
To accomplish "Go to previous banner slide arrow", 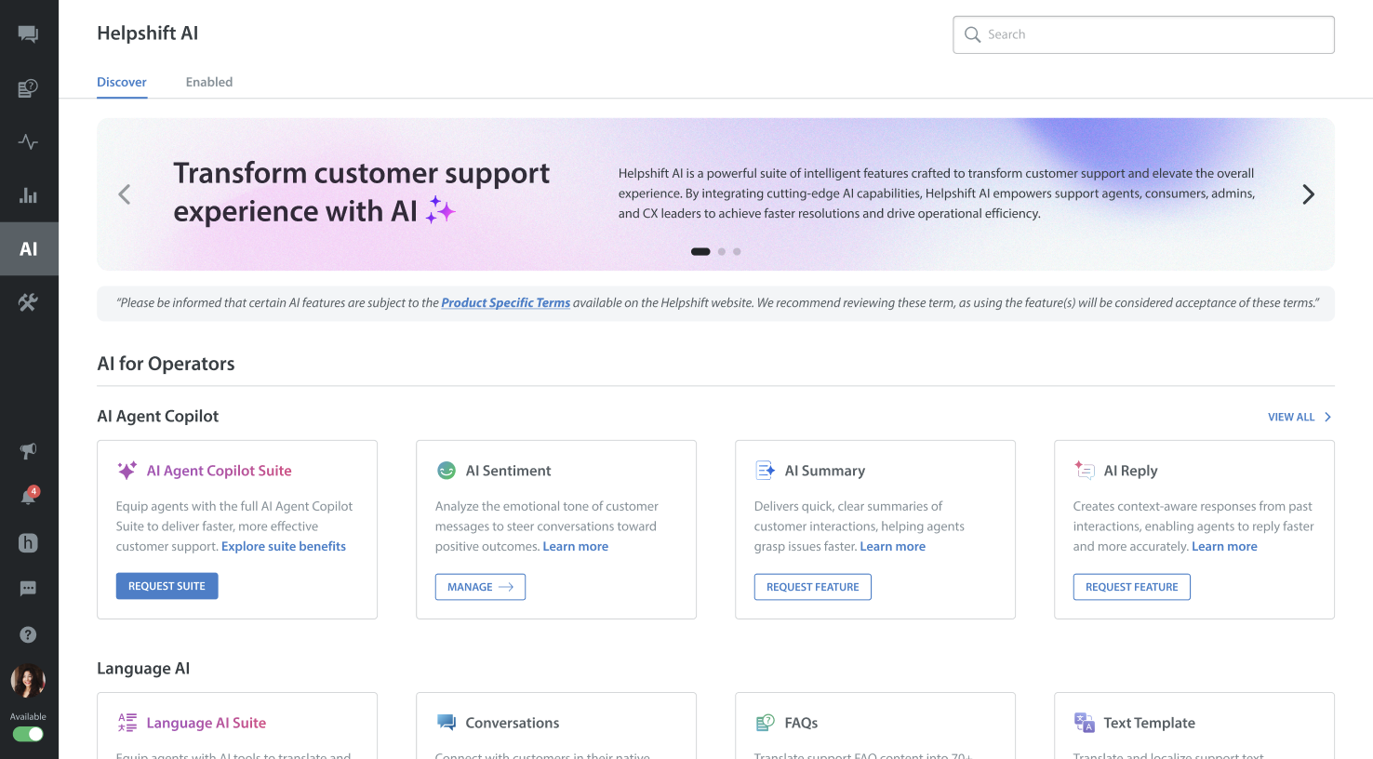I will click(125, 194).
